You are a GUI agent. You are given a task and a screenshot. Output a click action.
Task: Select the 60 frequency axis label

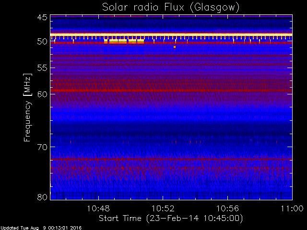click(x=42, y=94)
